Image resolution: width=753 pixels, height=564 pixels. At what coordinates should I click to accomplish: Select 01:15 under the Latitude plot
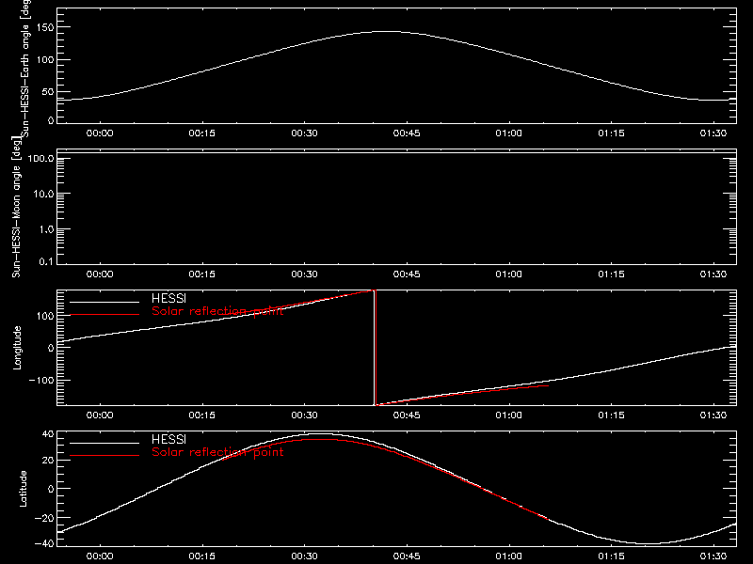[x=611, y=556]
